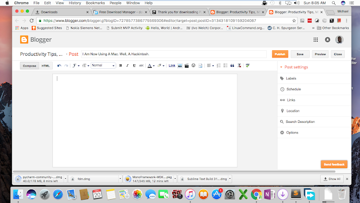Open the Normal paragraph style dropdown
The width and height of the screenshot is (360, 203).
103,65
